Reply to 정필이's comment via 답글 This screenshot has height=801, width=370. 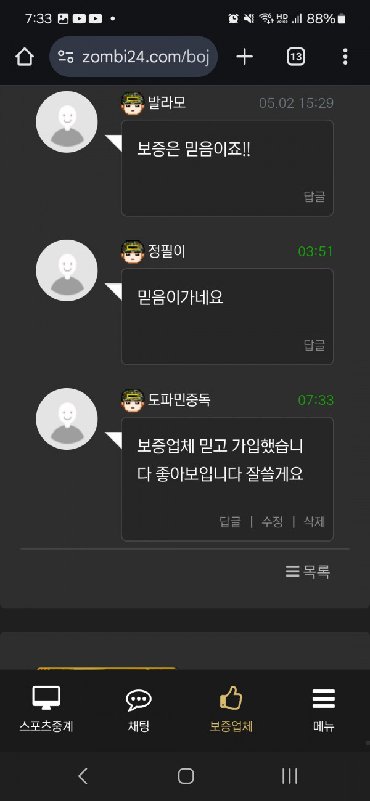(314, 345)
